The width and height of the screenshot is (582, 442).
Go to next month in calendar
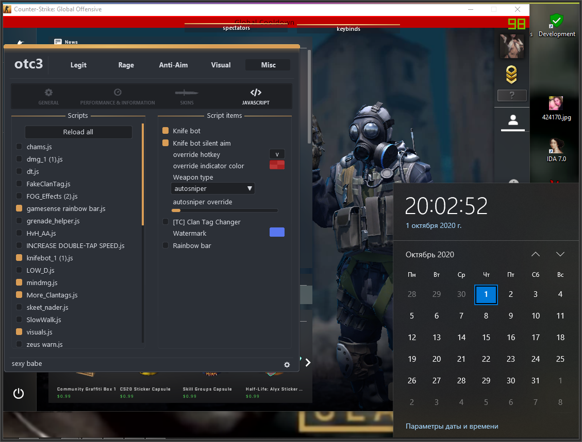click(x=560, y=254)
